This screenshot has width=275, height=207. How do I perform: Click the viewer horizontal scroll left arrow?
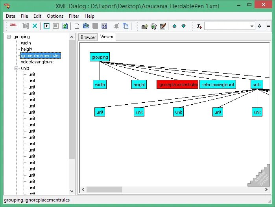click(83, 189)
